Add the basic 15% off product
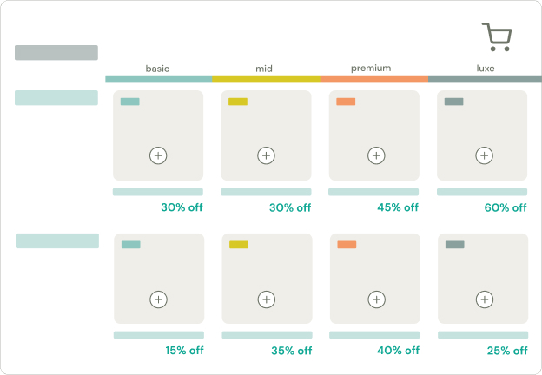The image size is (542, 375). pos(158,299)
